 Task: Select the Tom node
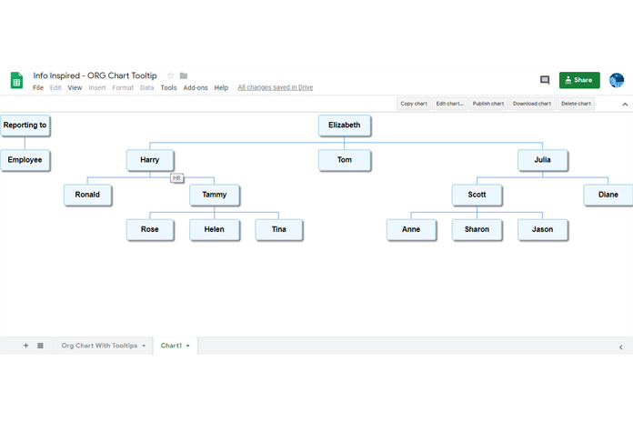point(345,160)
